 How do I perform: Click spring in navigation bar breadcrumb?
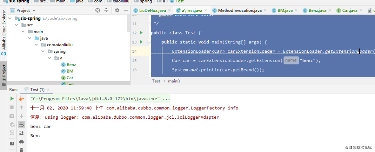143,1
